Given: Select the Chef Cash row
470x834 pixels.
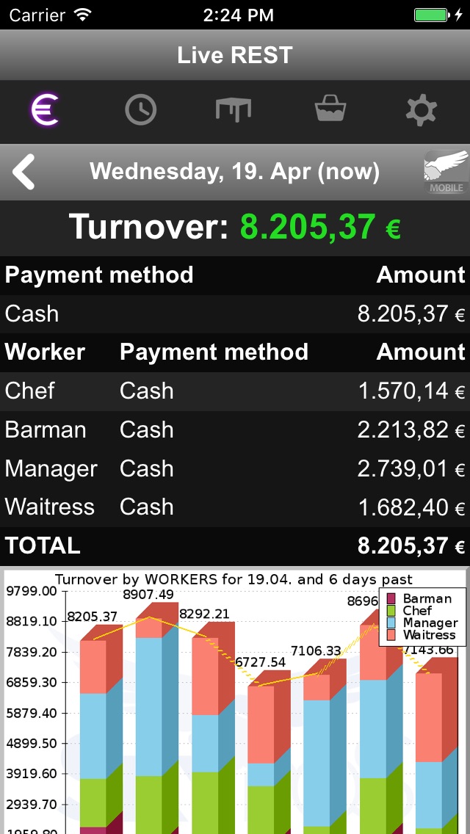Looking at the screenshot, I should [x=235, y=391].
